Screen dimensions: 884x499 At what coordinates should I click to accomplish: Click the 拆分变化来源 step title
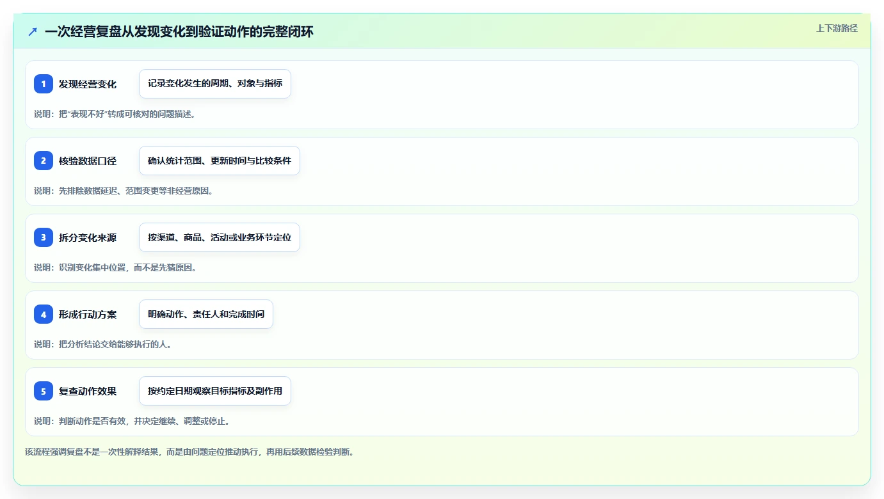[88, 237]
